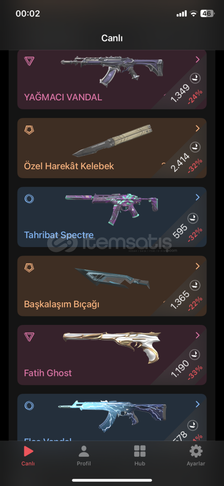The height and width of the screenshot is (486, 224).
Task: Expand Özel Harekât Kelebek chevron arrow
Action: point(198,129)
